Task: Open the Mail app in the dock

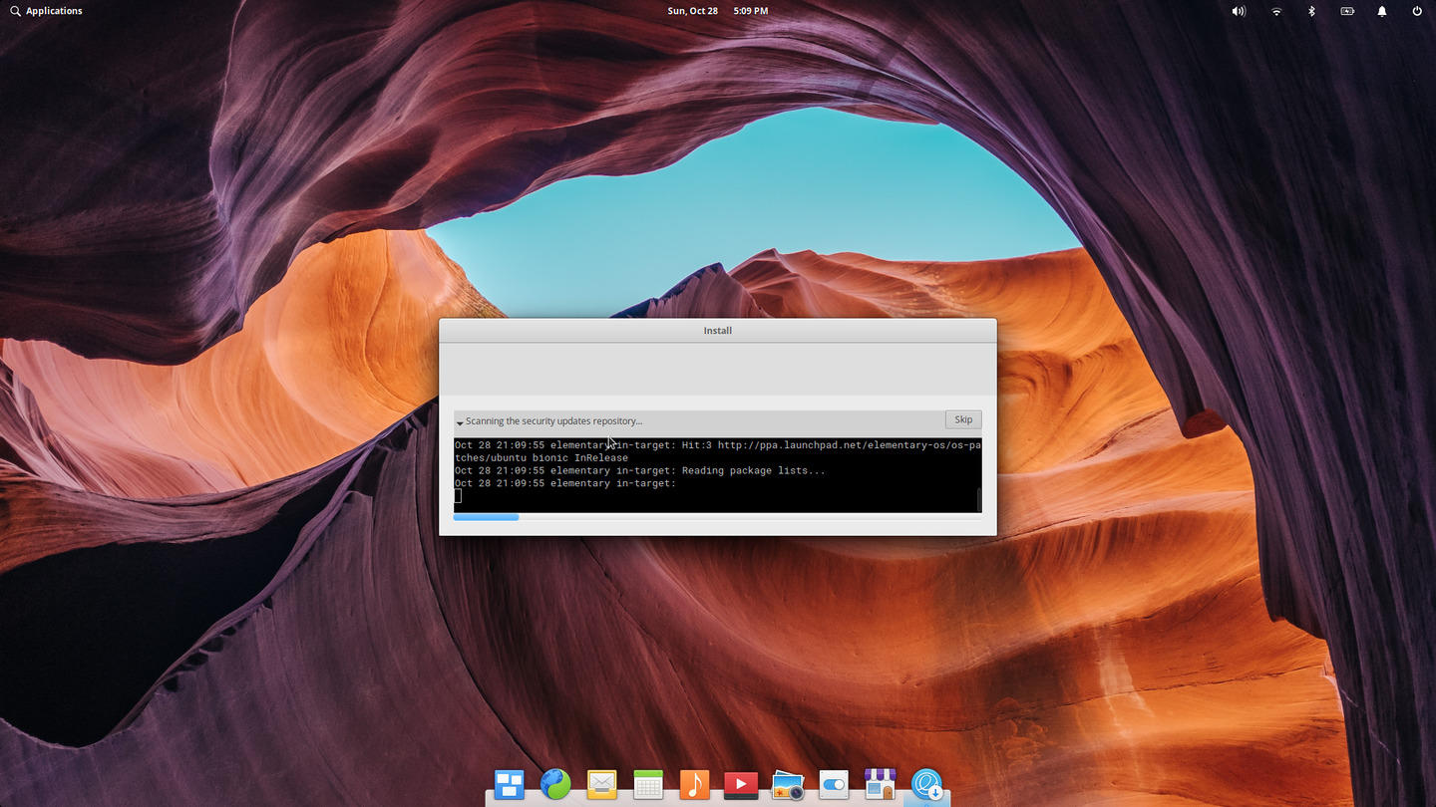Action: [x=601, y=785]
